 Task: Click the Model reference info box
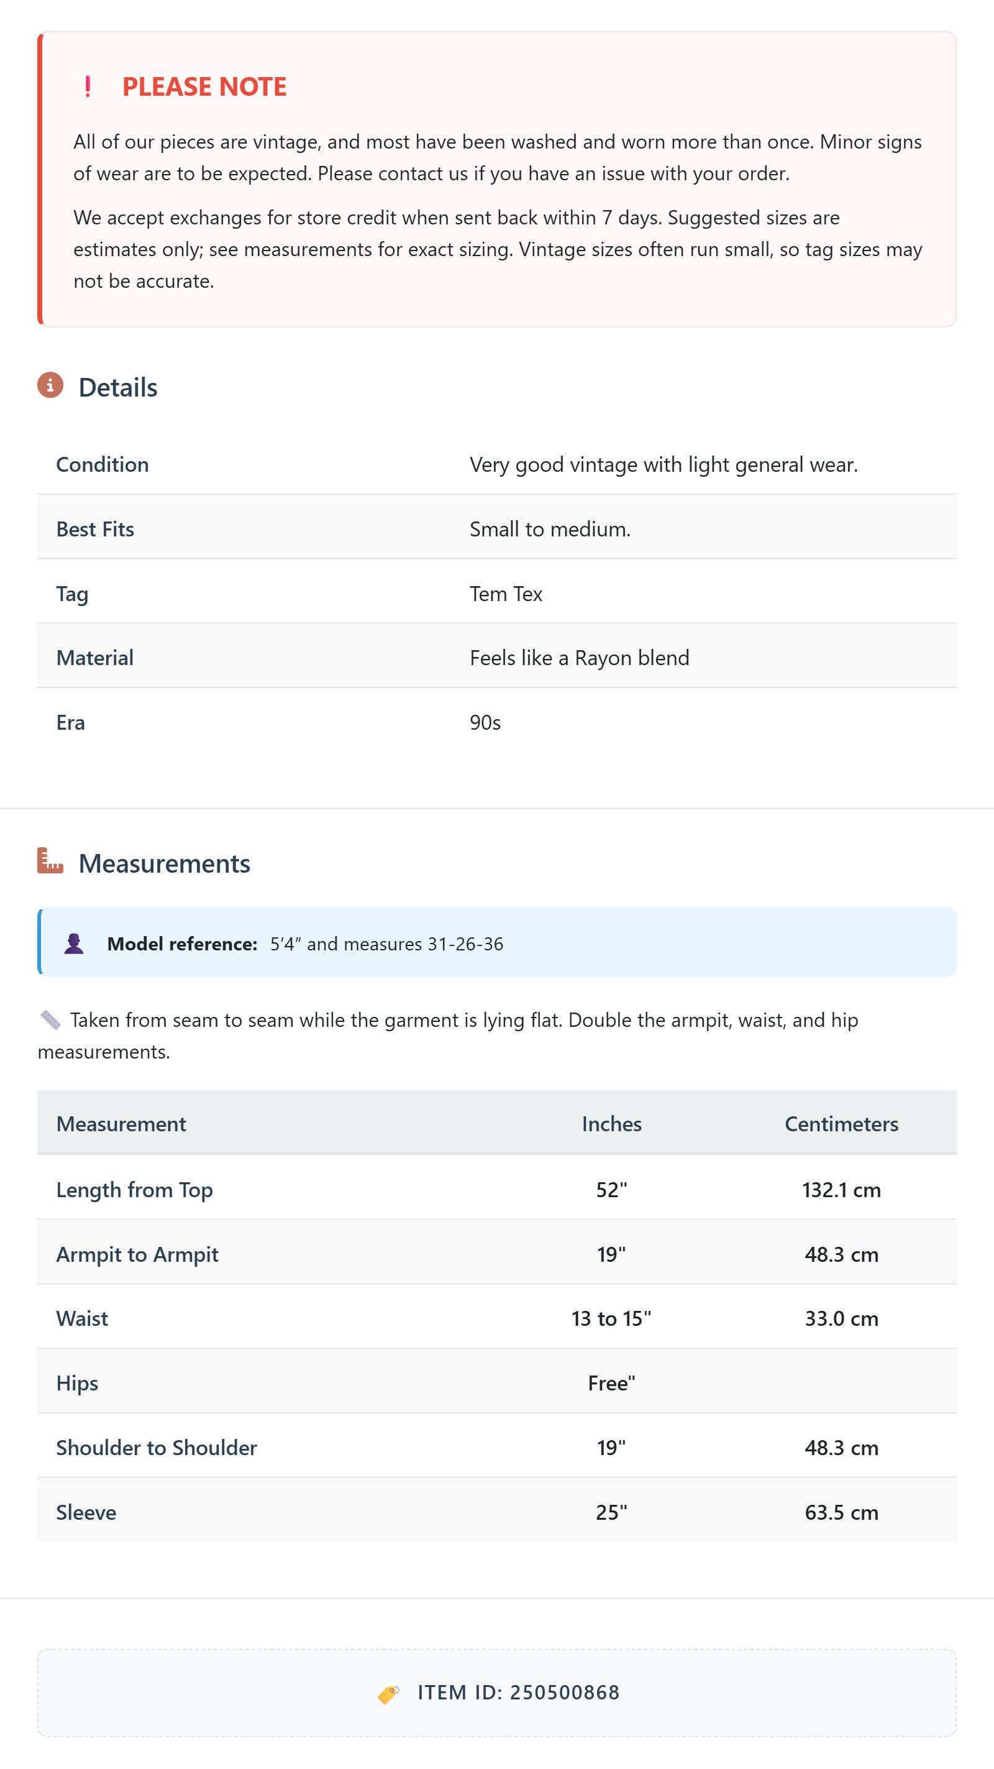tap(497, 942)
